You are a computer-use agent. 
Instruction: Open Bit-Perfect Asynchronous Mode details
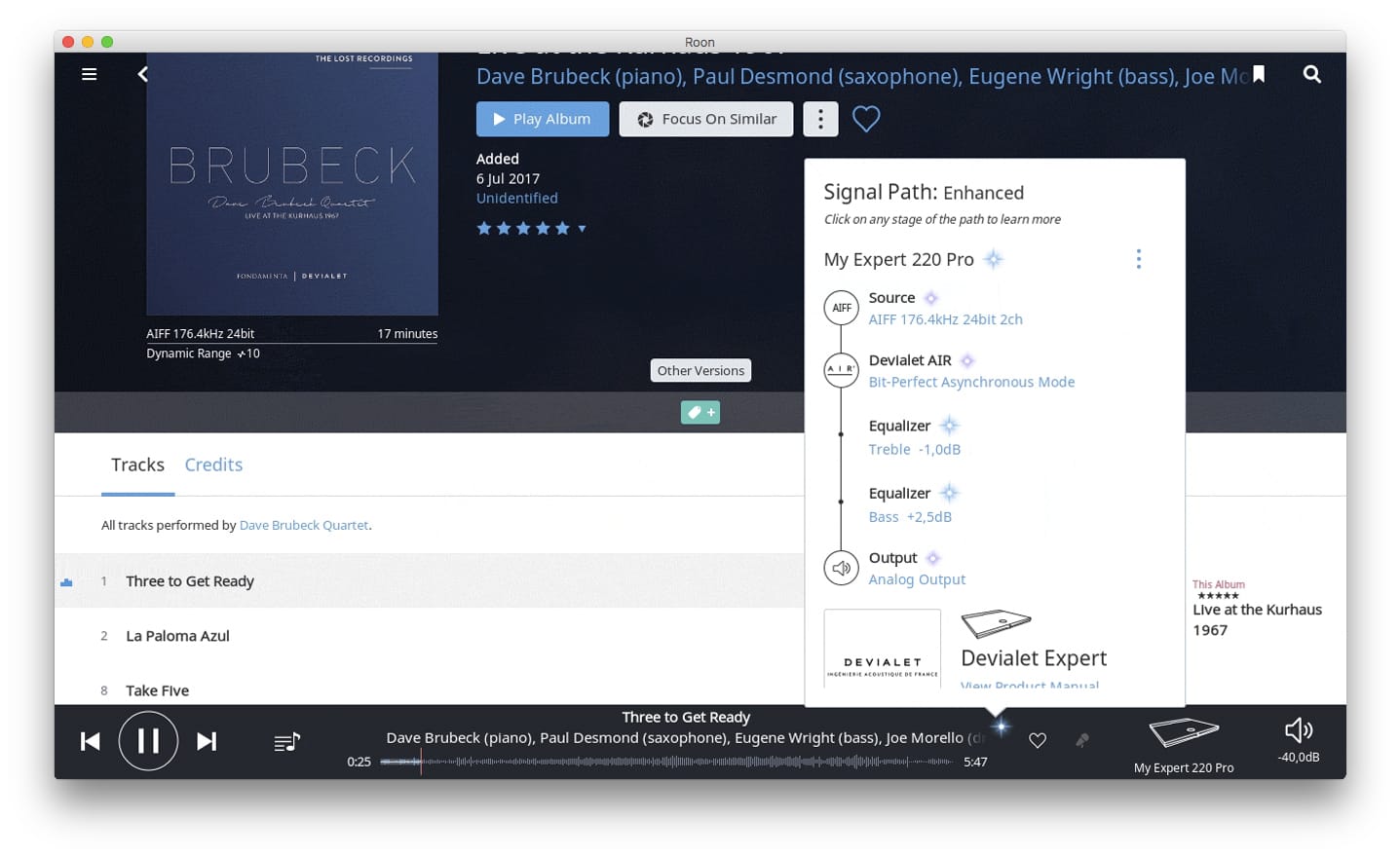tap(971, 382)
